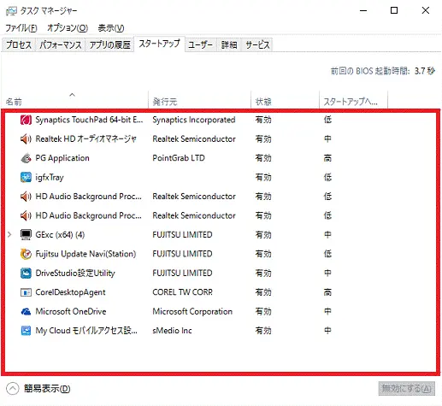Select the Fujitsu Update Navi icon
This screenshot has height=406, width=442.
[26, 254]
